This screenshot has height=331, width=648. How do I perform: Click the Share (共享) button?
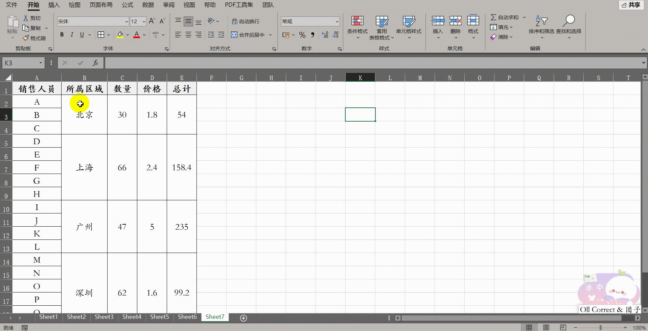tap(631, 5)
